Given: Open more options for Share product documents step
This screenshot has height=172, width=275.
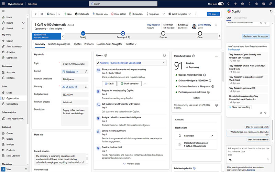Looking at the screenshot, I should point(145,84).
